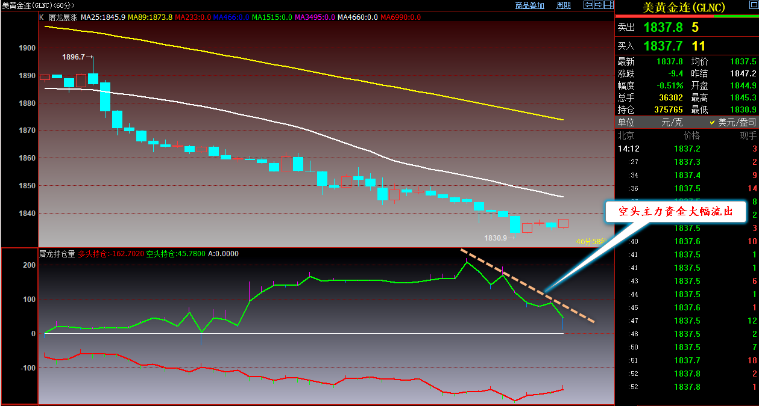
Task: Click the right arrow navigation icon
Action: point(599,5)
